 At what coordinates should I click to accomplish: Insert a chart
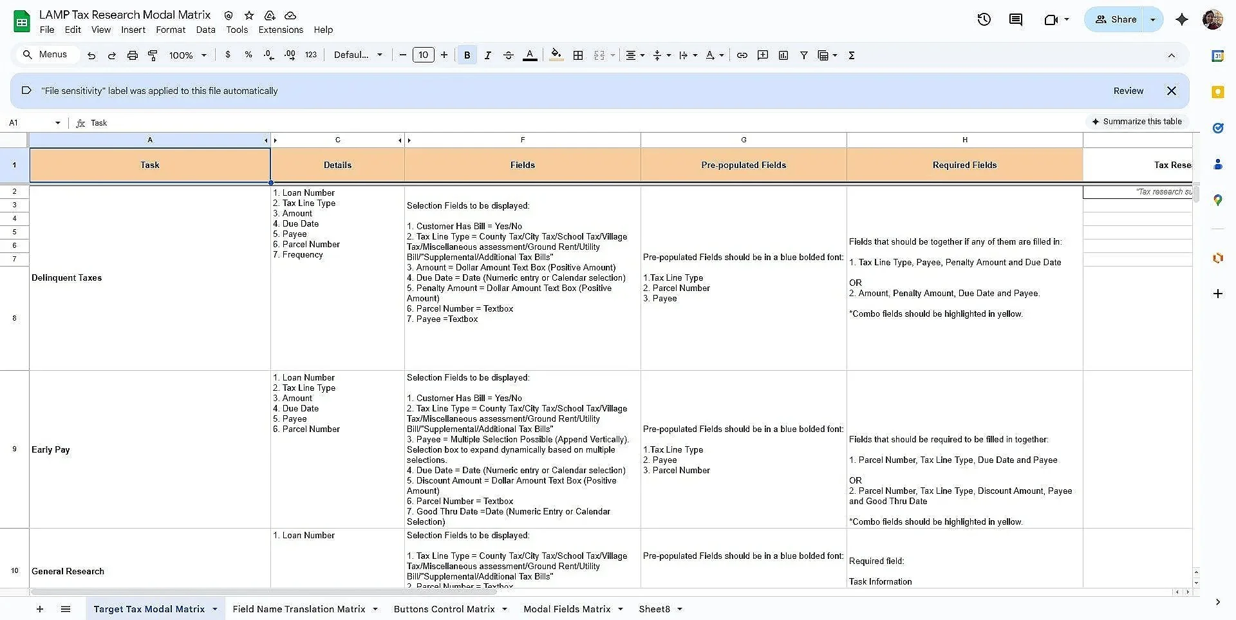(x=783, y=55)
